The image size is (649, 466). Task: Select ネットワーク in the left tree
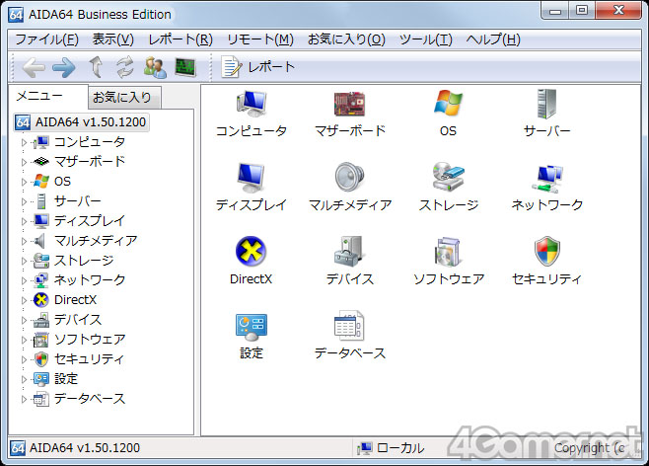pos(90,280)
